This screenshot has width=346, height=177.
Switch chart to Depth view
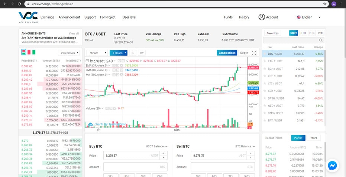244,53
